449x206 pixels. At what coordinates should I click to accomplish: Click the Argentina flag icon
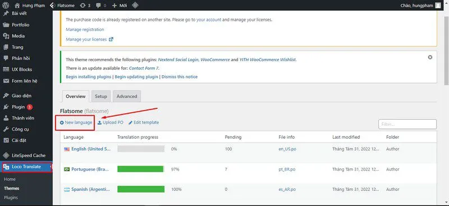pyautogui.click(x=67, y=189)
